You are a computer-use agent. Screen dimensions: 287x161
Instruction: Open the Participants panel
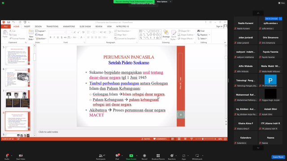coord(100,157)
